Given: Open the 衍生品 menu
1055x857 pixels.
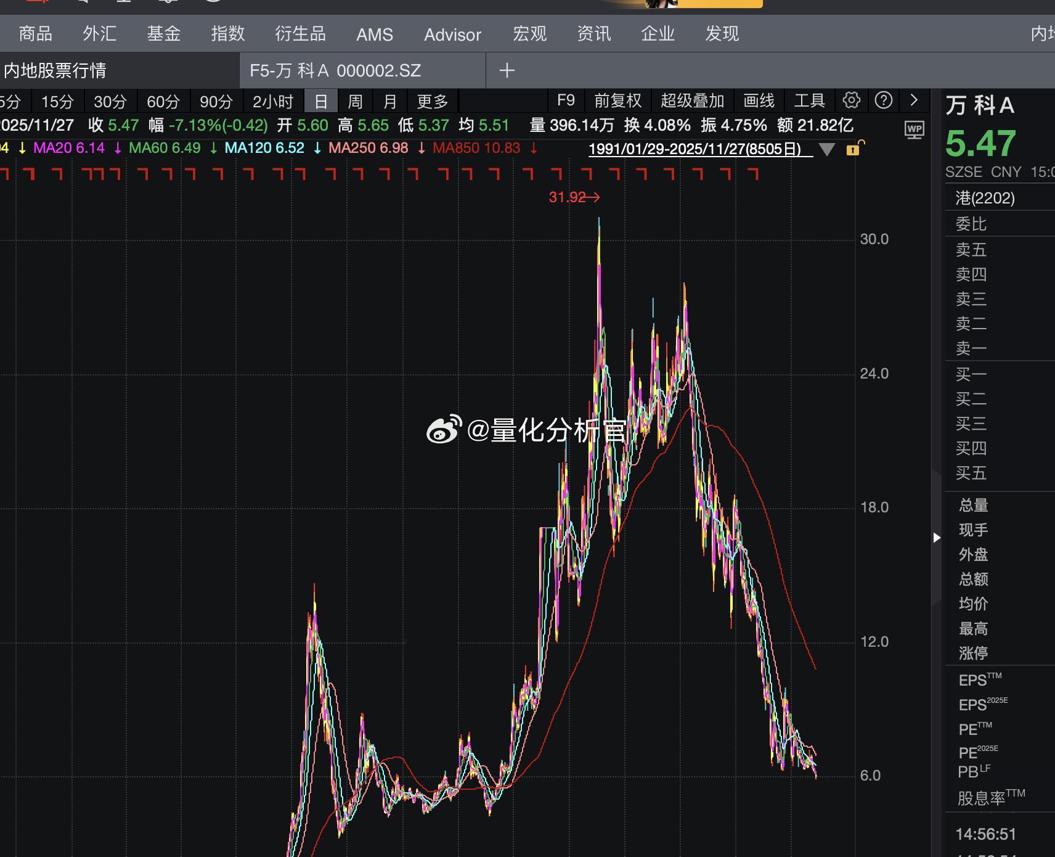Looking at the screenshot, I should pos(301,33).
